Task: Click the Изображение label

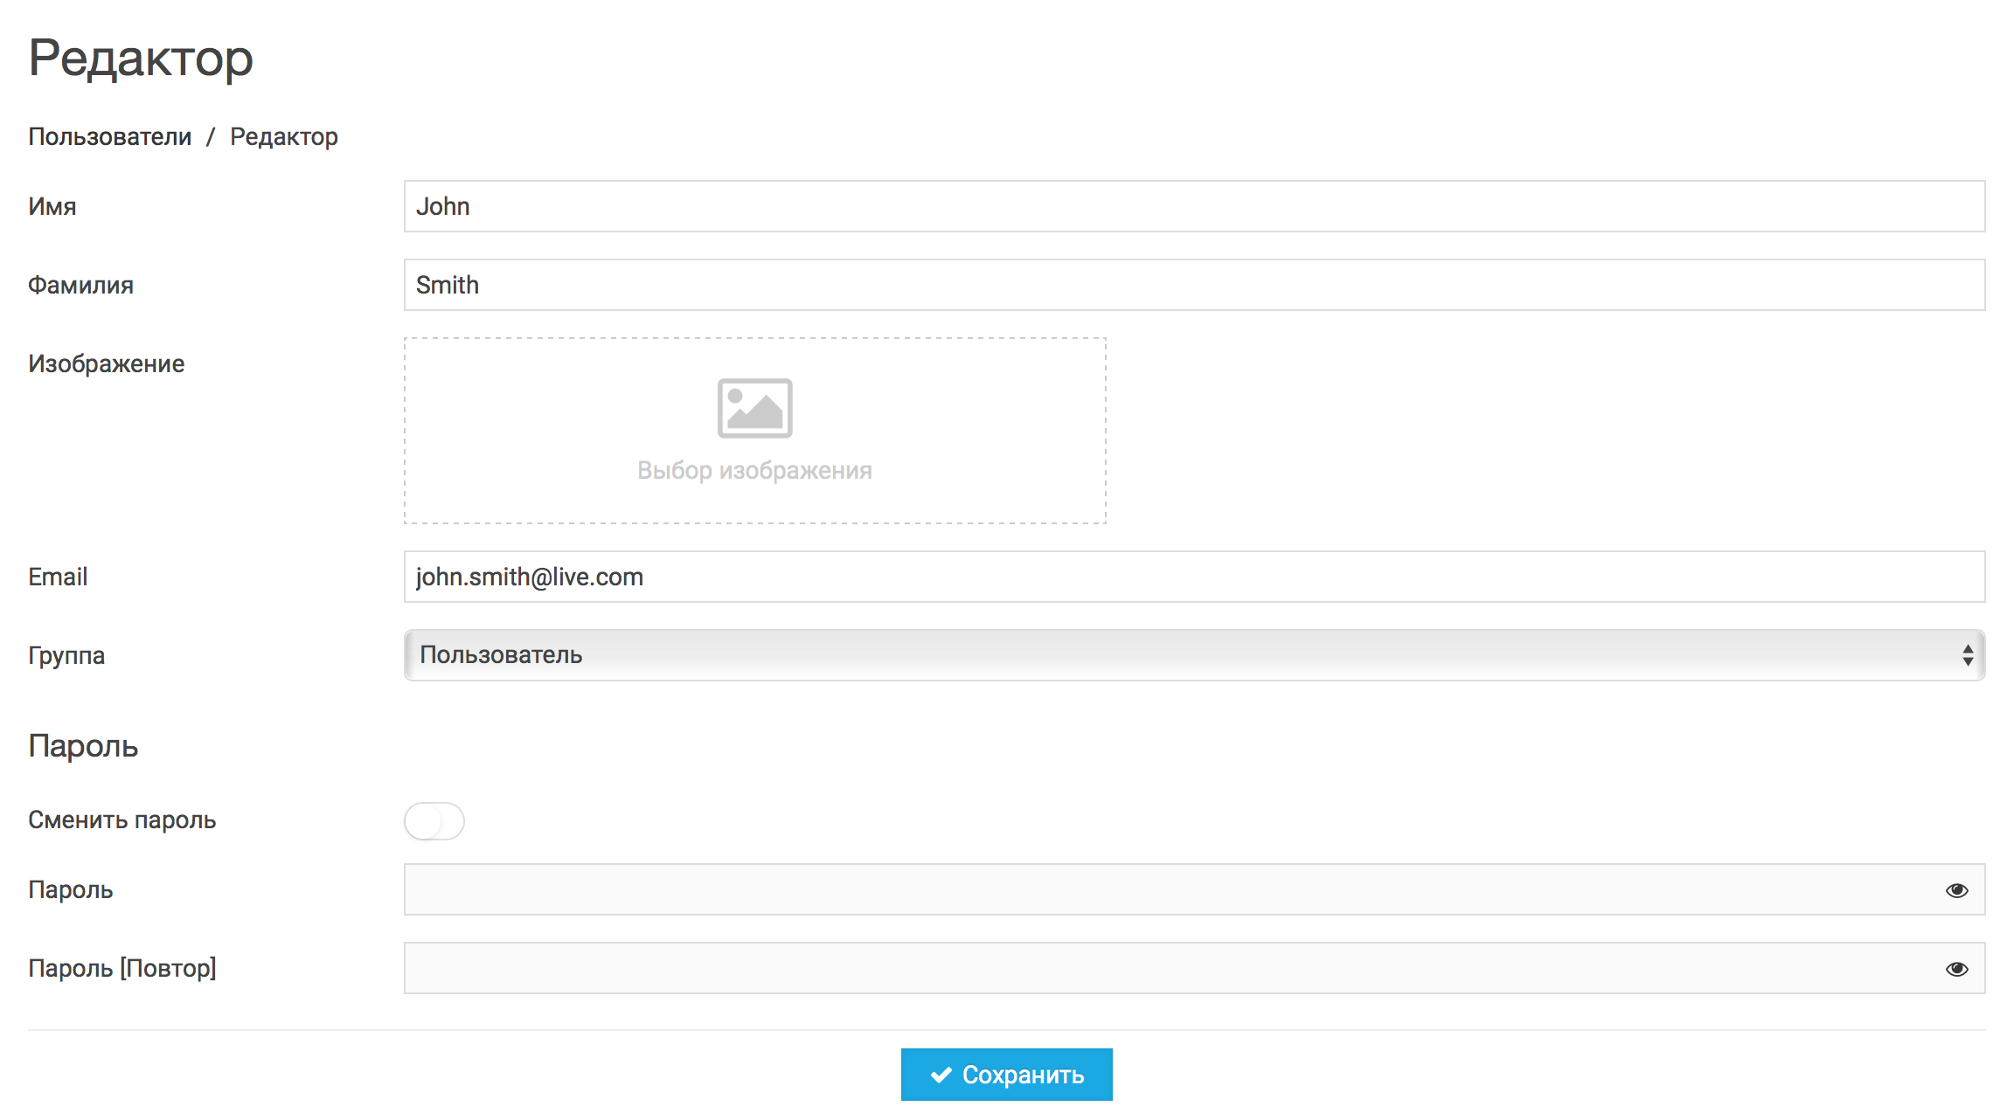Action: click(106, 363)
